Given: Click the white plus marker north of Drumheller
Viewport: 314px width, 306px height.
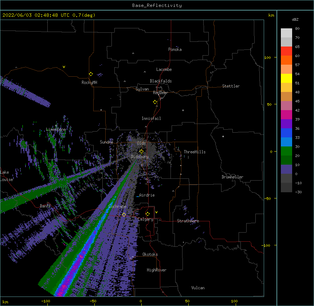Looking at the screenshot, I should tap(223, 136).
